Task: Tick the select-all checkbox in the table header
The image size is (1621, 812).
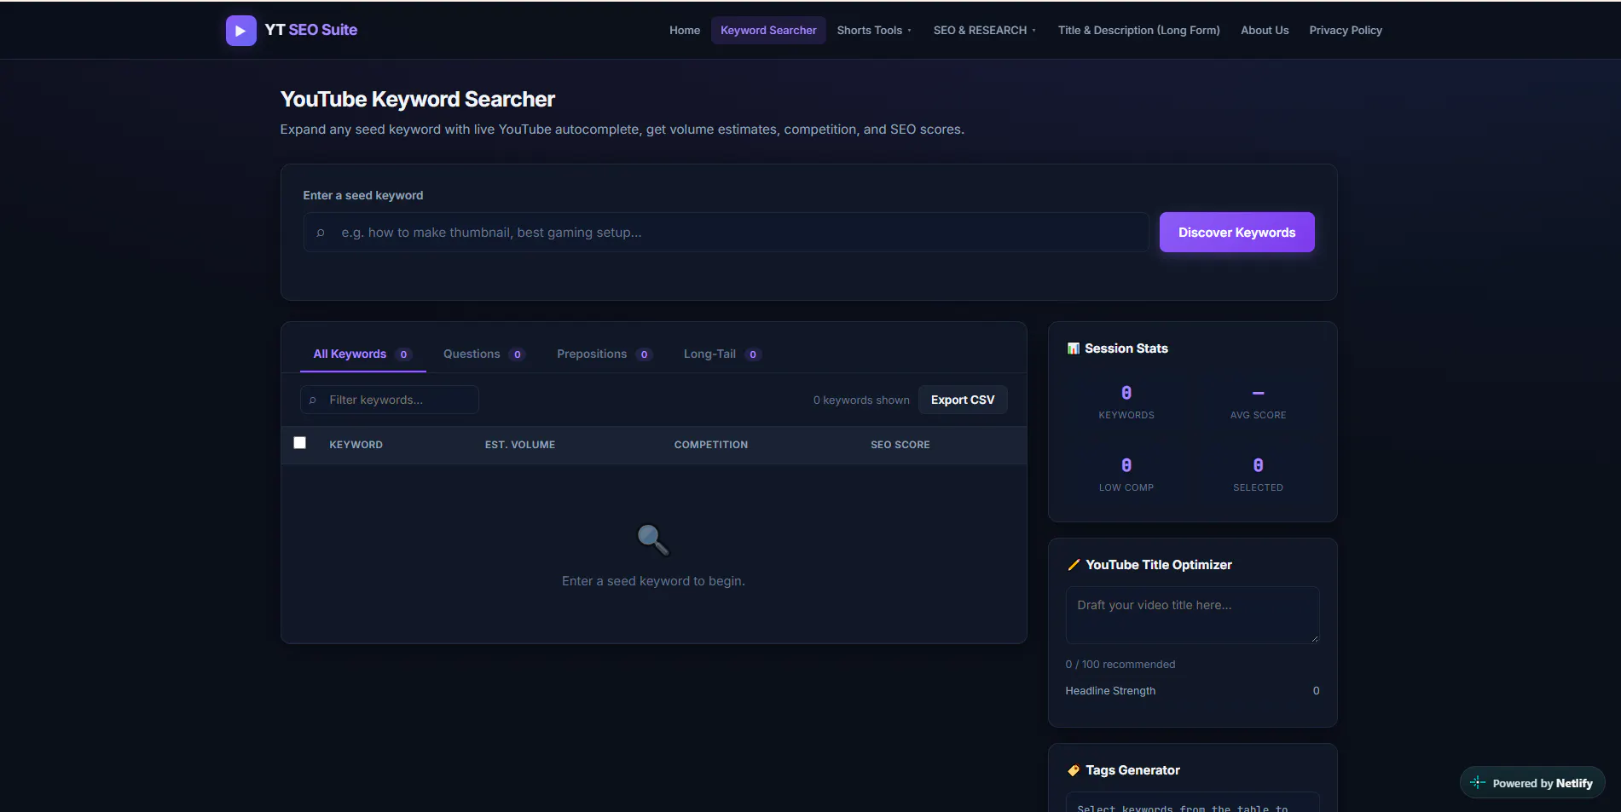Action: click(299, 443)
